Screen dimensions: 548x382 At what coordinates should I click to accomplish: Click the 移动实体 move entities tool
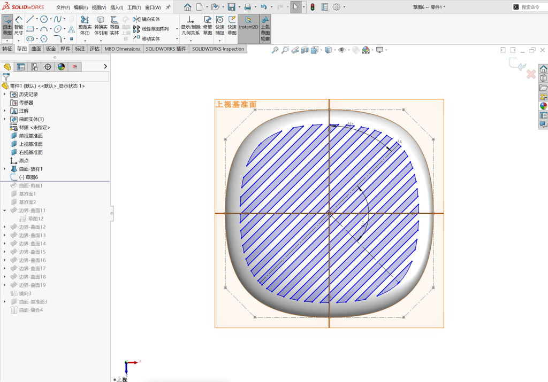(147, 38)
